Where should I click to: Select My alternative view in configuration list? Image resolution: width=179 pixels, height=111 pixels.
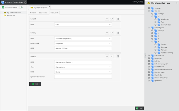click(14, 13)
